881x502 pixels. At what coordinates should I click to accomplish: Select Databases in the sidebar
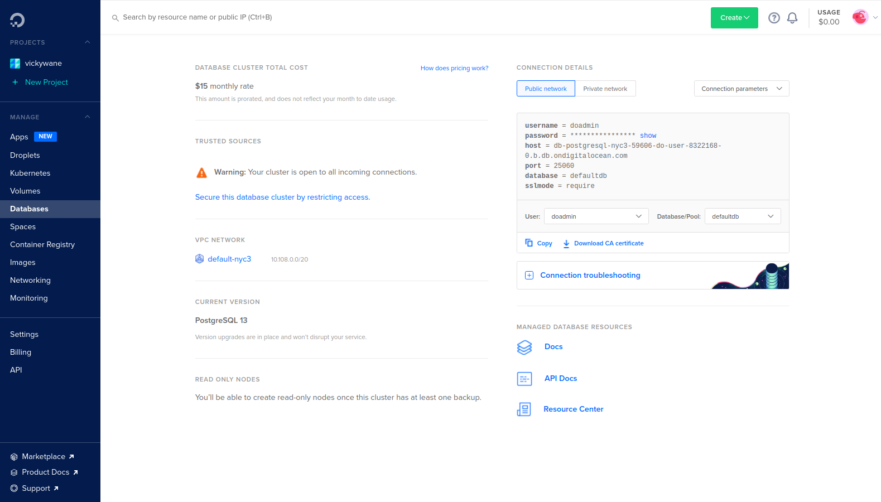50,209
